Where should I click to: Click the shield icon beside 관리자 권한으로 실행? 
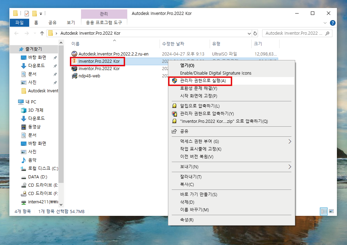click(x=175, y=81)
